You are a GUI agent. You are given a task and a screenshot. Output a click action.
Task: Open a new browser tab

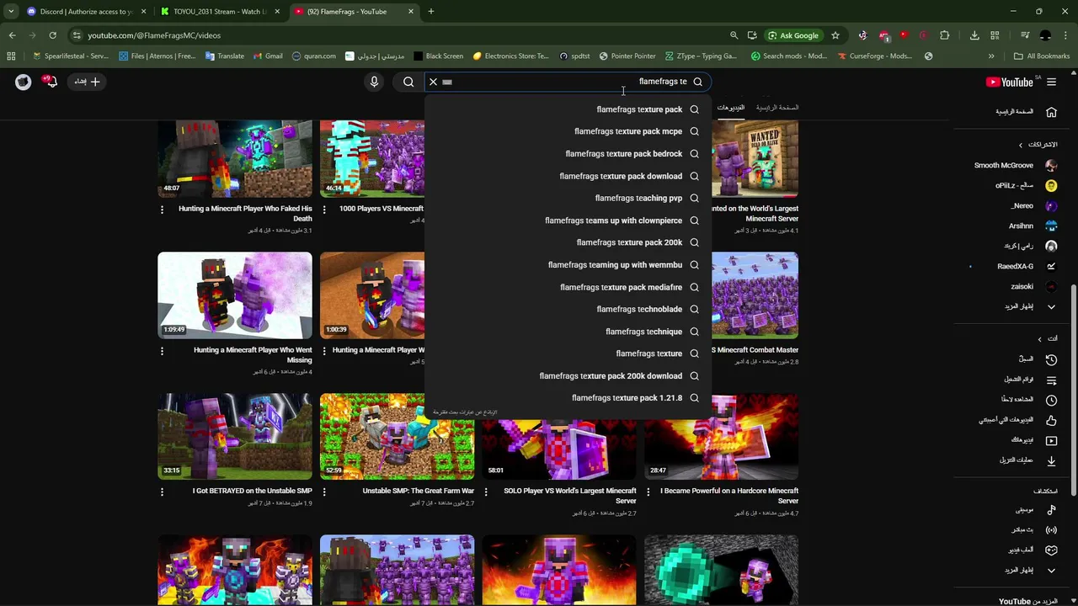tap(430, 12)
